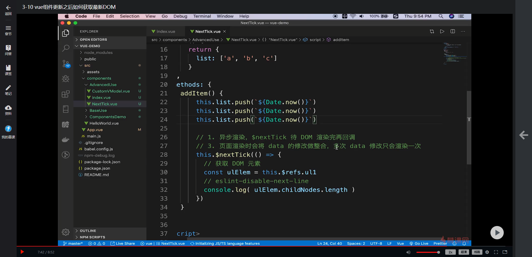Collapse the AdvancedUse folder
Viewport: 532px width, 257px height.
[x=103, y=85]
